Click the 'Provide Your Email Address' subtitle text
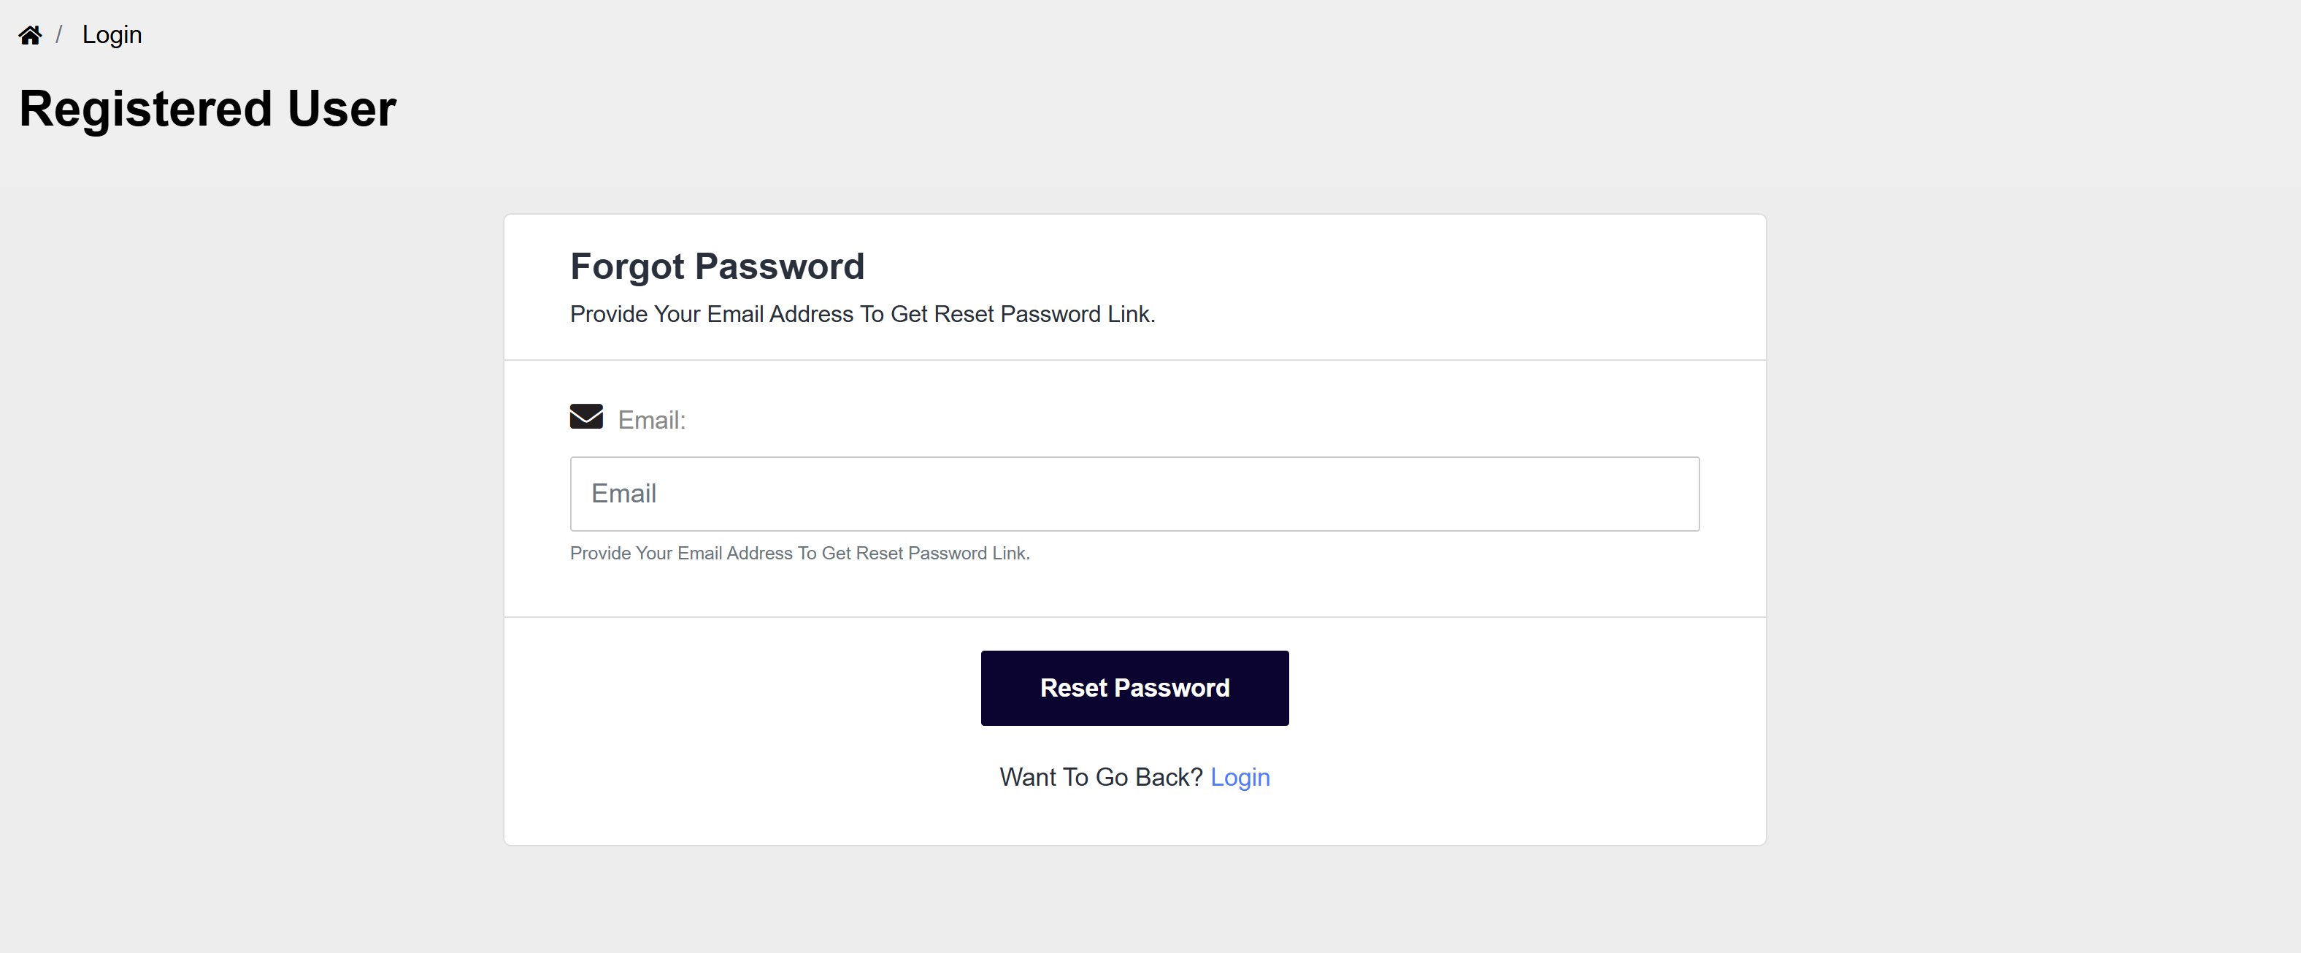Image resolution: width=2301 pixels, height=953 pixels. [x=862, y=315]
